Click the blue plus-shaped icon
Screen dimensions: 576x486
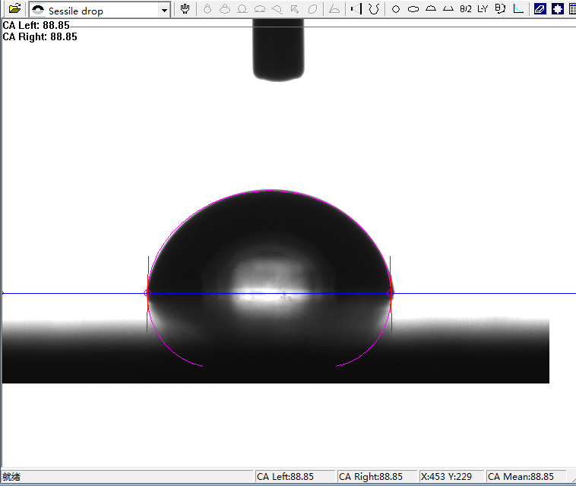tap(557, 9)
